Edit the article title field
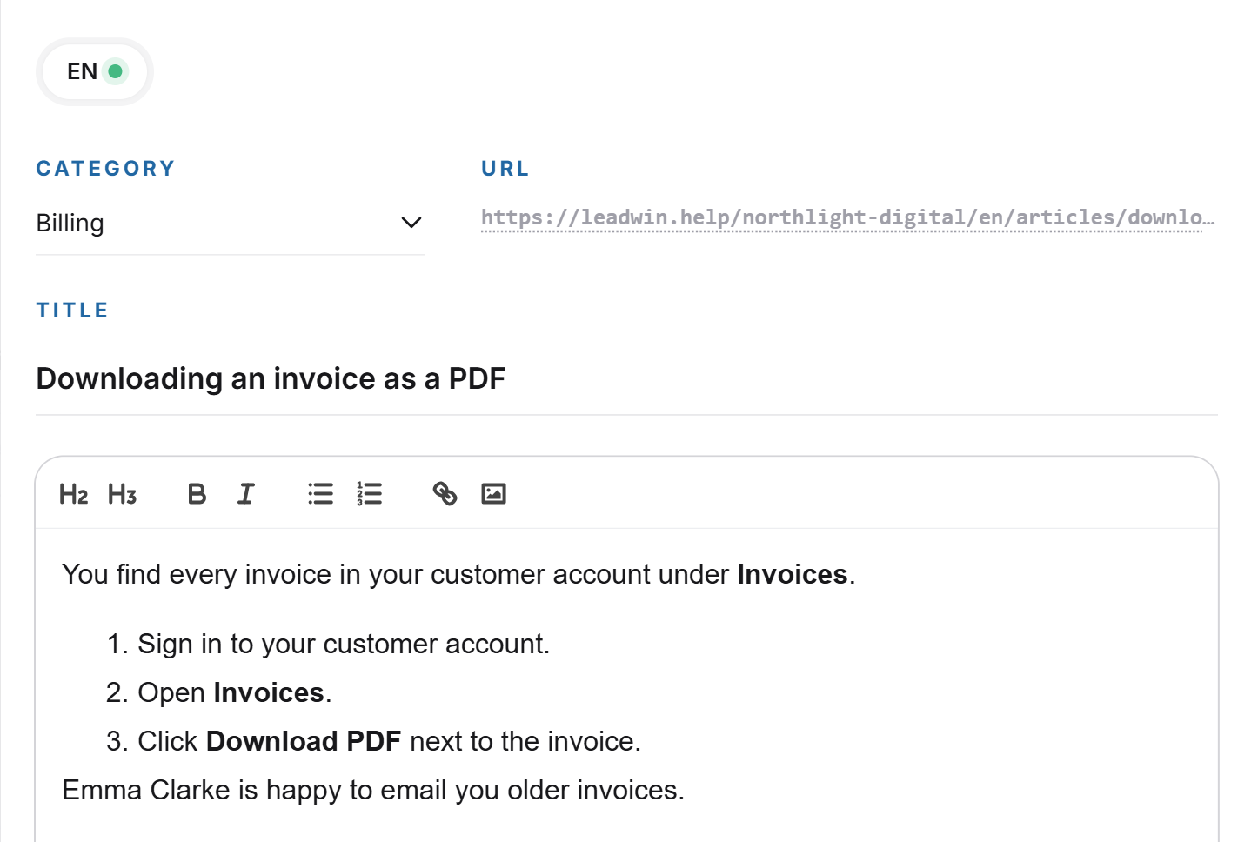 626,378
